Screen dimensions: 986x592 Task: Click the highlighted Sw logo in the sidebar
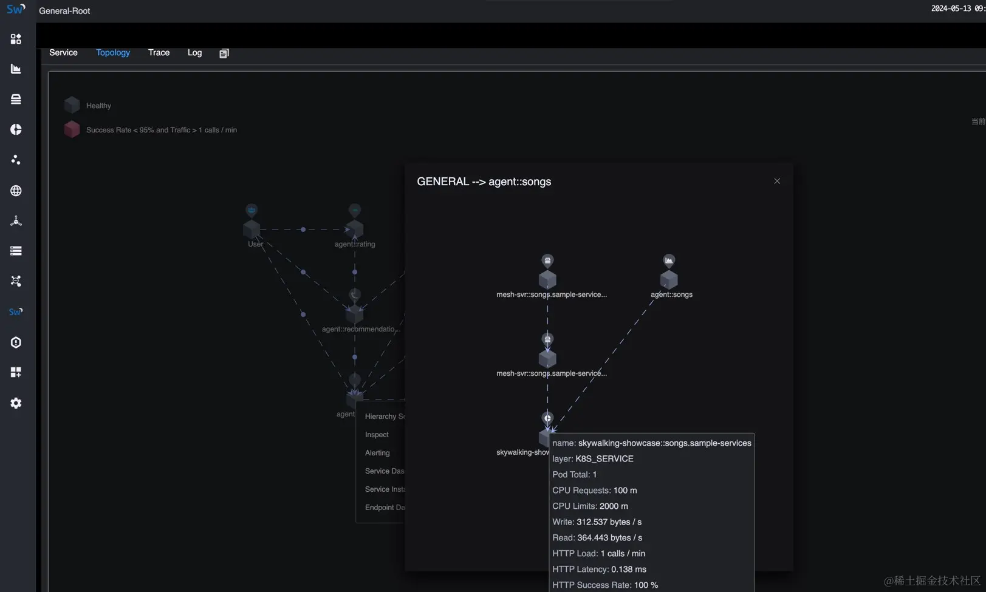tap(16, 311)
